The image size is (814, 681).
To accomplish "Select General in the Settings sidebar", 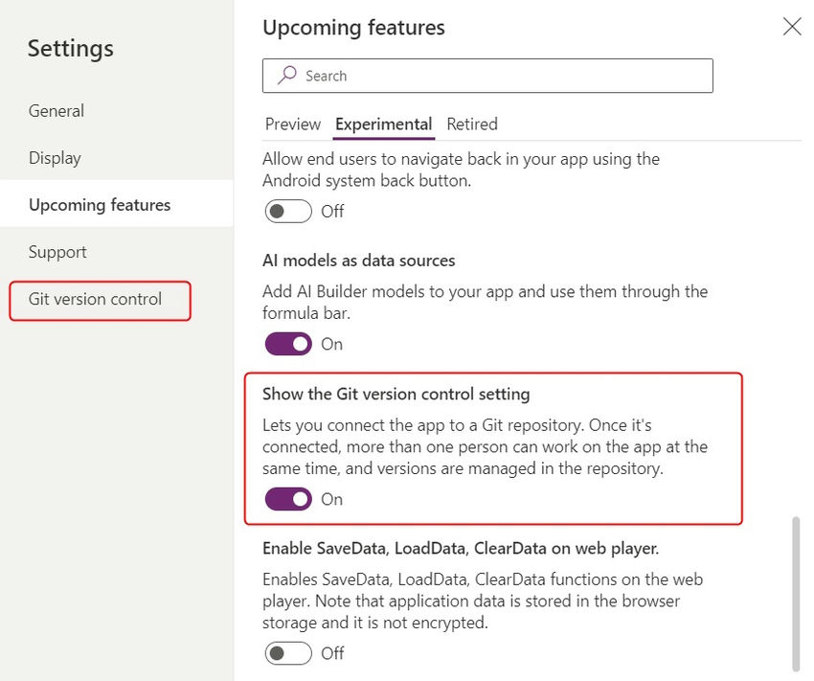I will [x=56, y=110].
